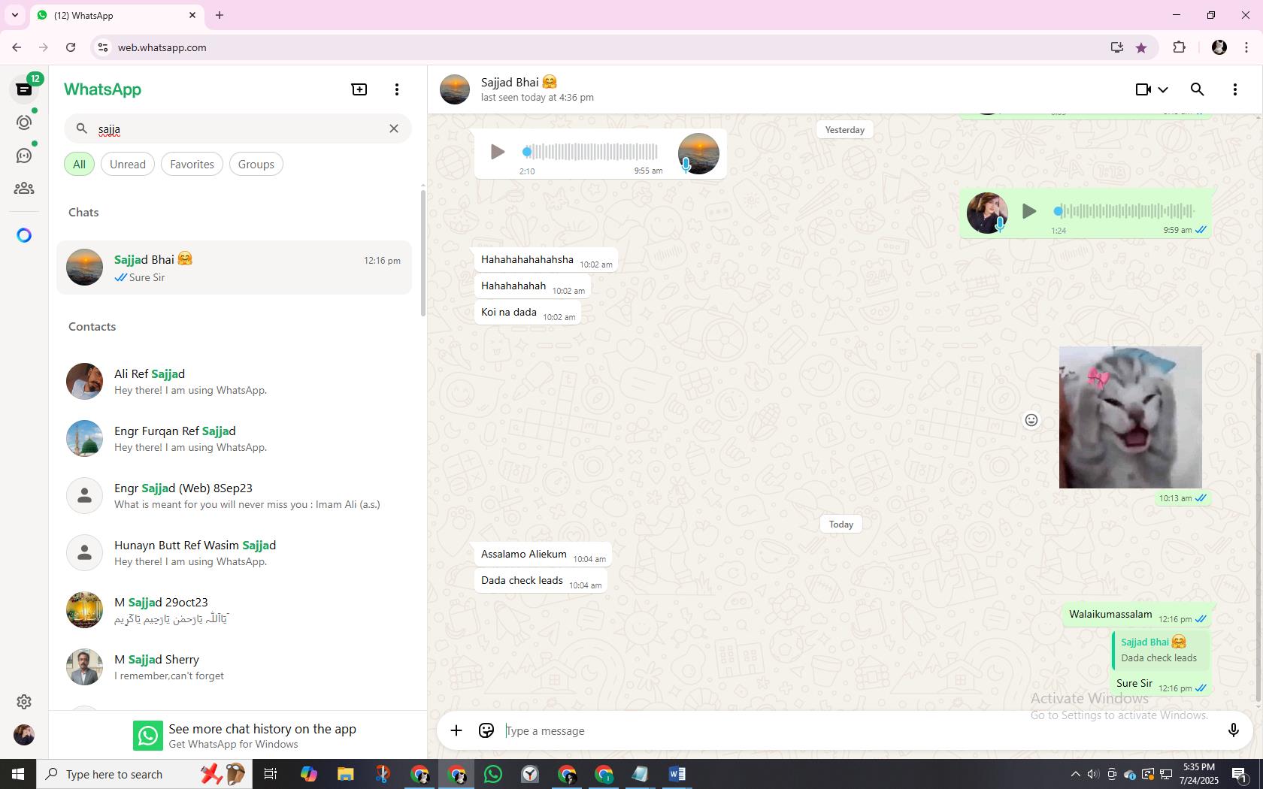The image size is (1263, 789).
Task: Open WhatsApp Settings gear icon
Action: (24, 702)
